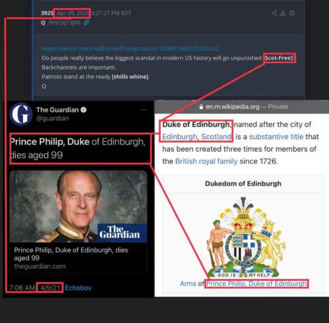This screenshot has height=323, width=329.
Task: Follow the Scotland wiki link
Action: tap(216, 137)
